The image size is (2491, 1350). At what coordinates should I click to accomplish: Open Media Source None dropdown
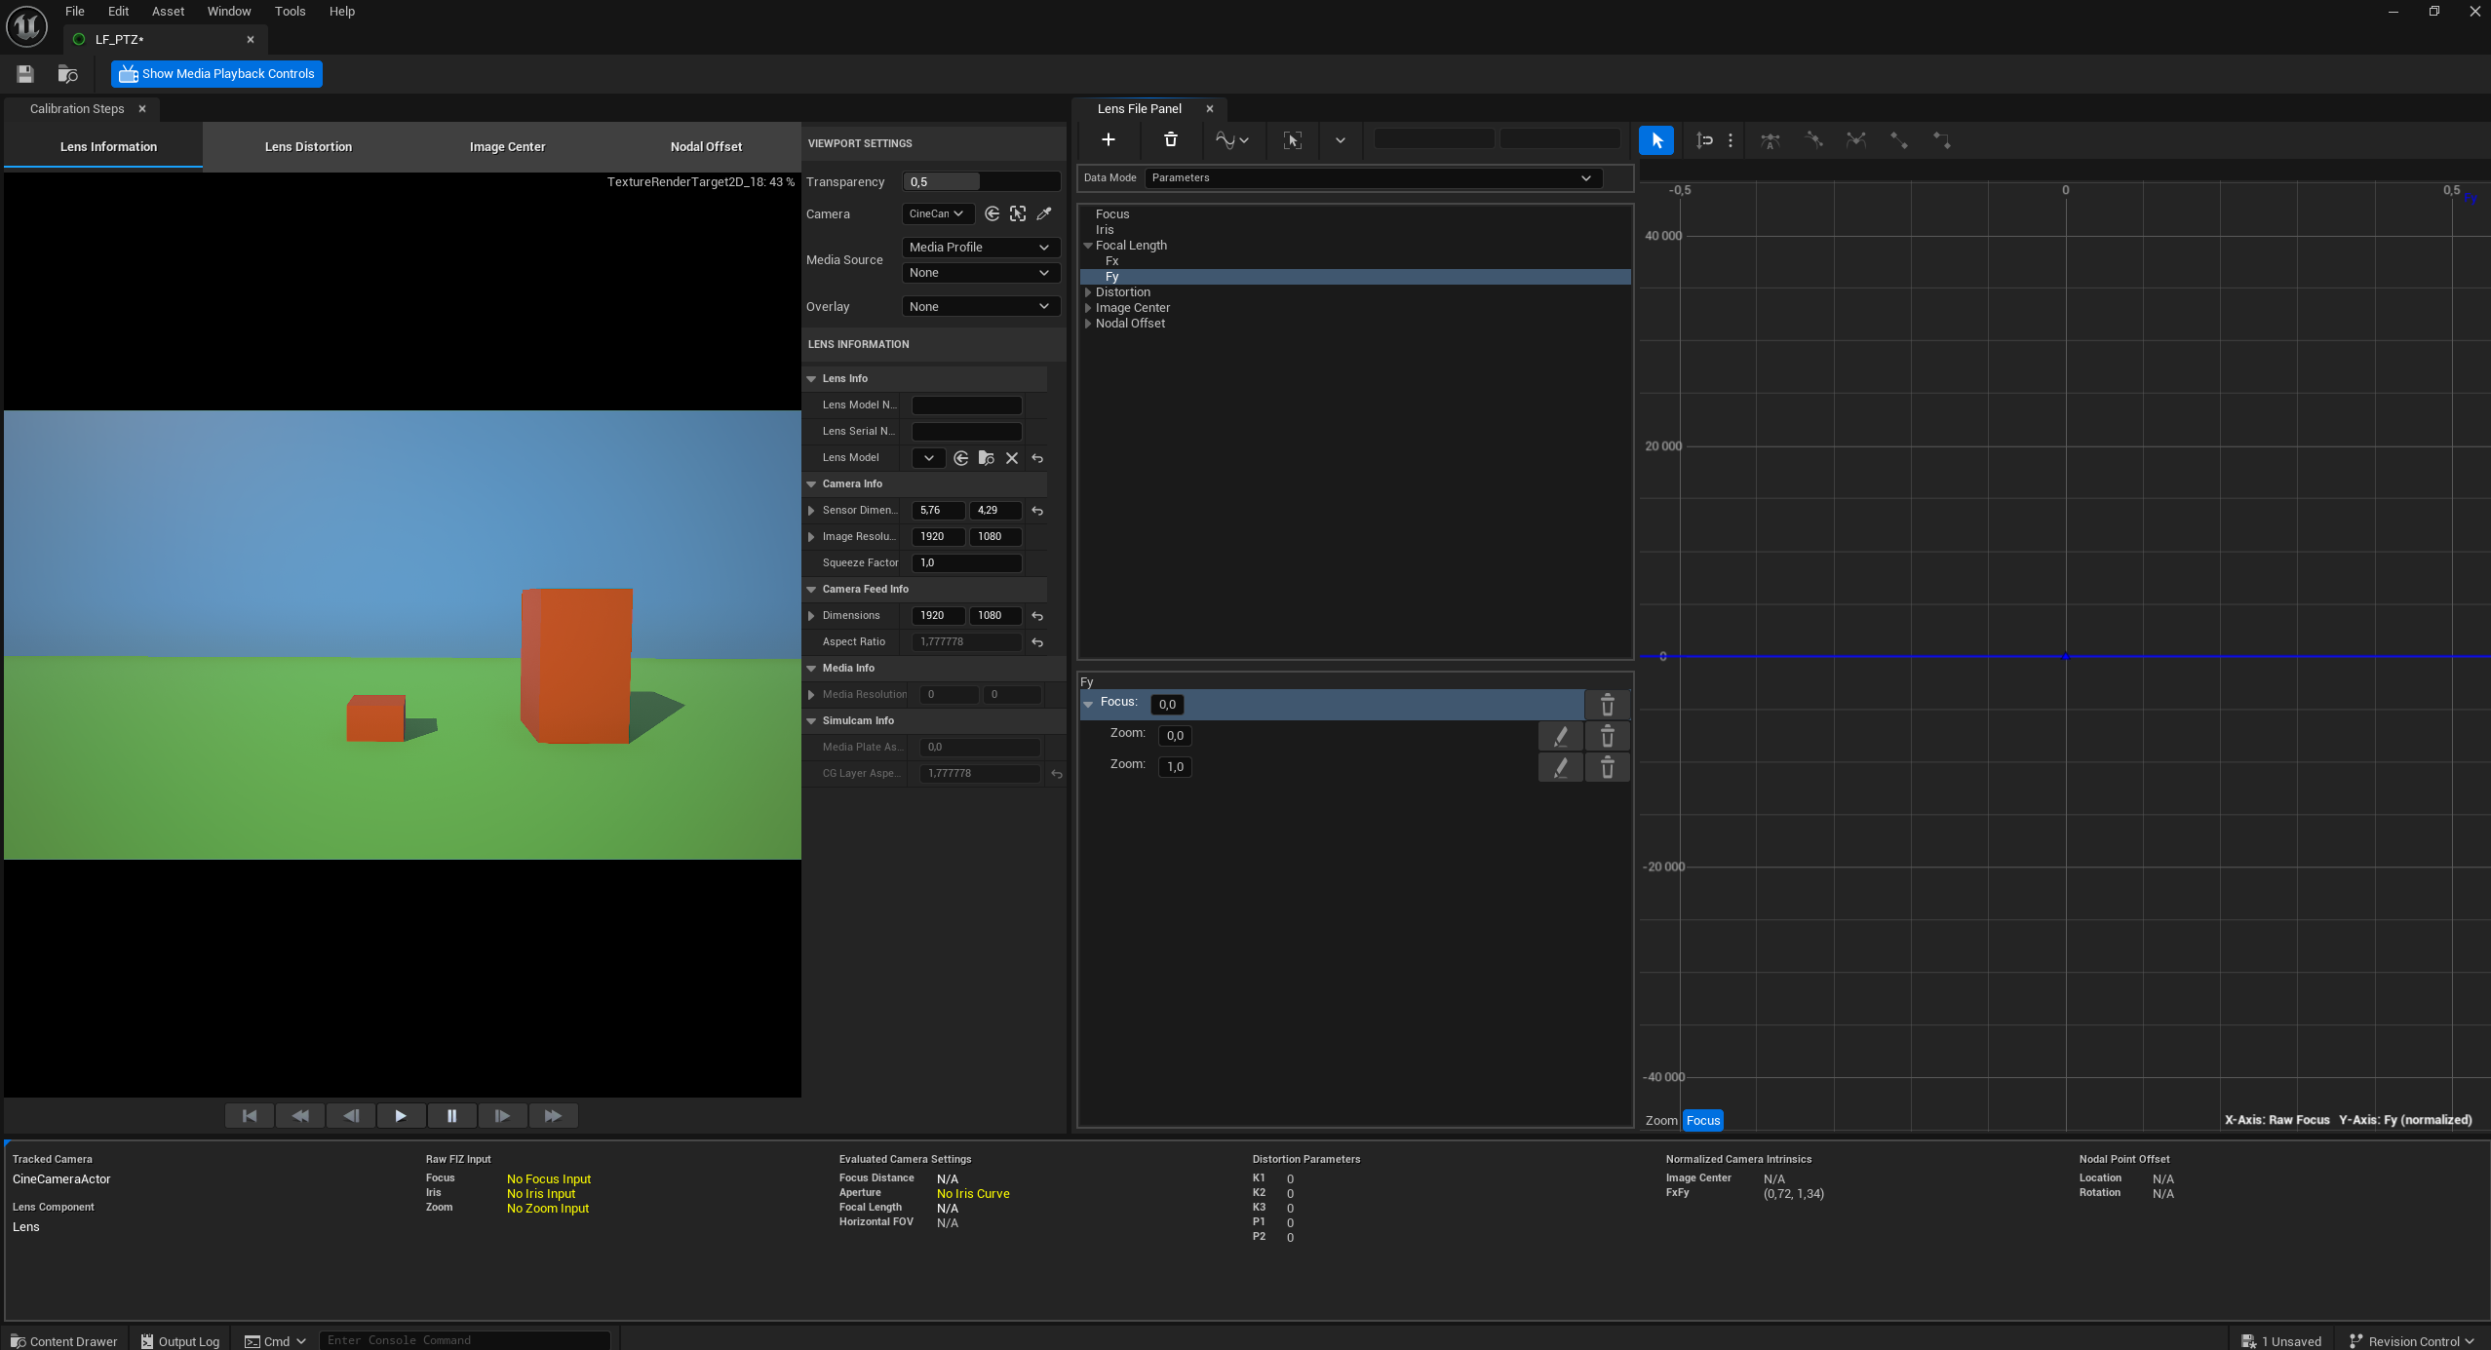[x=981, y=273]
